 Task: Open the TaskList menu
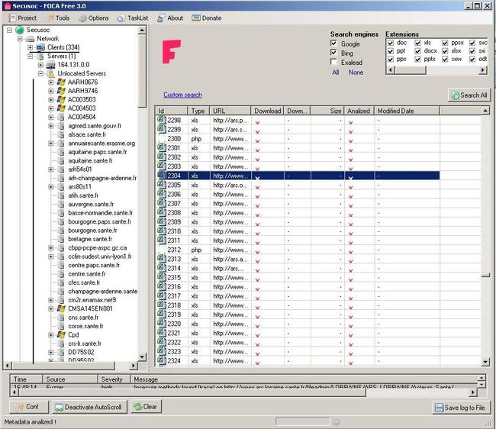pos(133,18)
